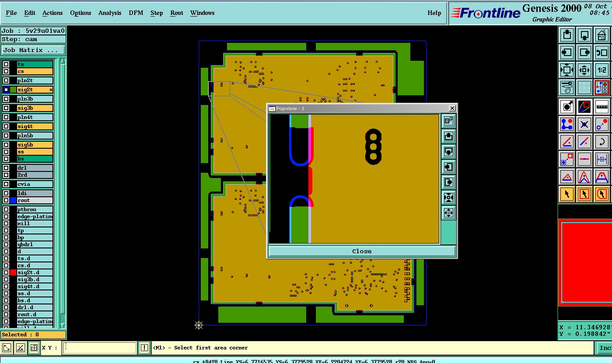Click the X Y coordinate input field

point(100,348)
